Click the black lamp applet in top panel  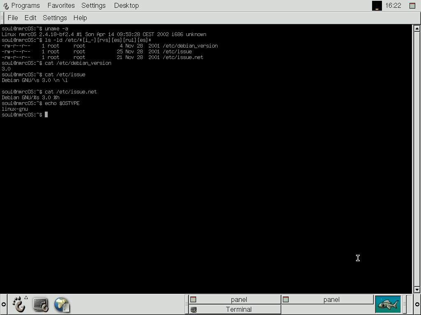[377, 6]
